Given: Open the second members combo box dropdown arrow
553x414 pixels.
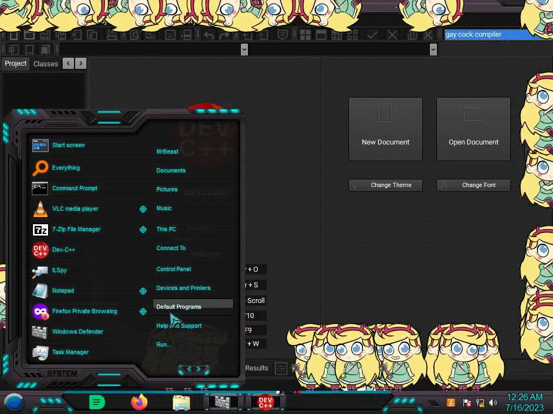Looking at the screenshot, I should point(434,49).
